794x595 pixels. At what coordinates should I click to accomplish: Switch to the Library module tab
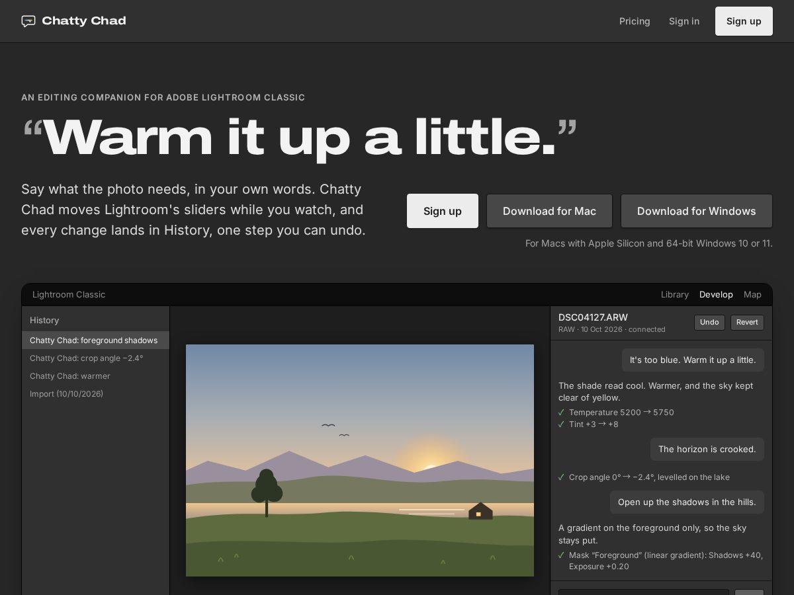pos(675,295)
